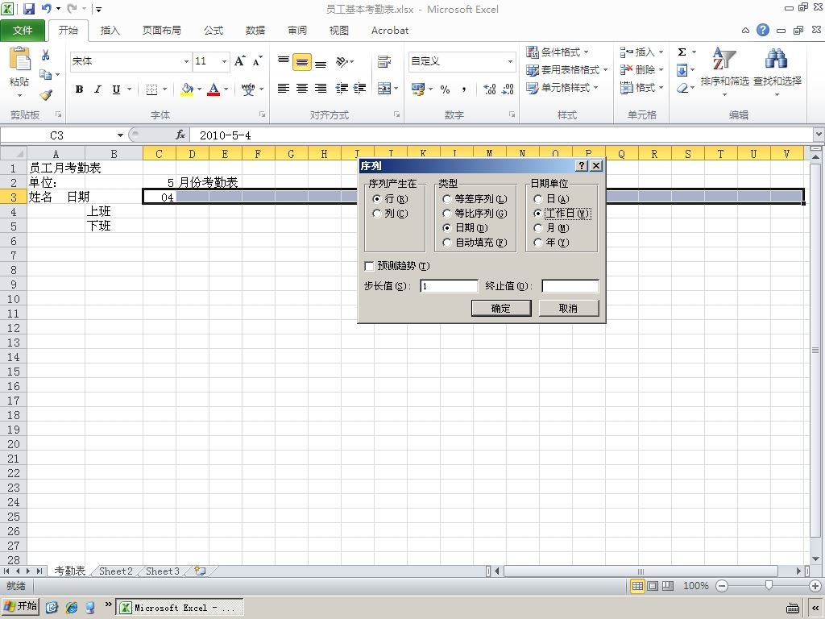The height and width of the screenshot is (619, 825).
Task: Align text right icon
Action: 321,89
